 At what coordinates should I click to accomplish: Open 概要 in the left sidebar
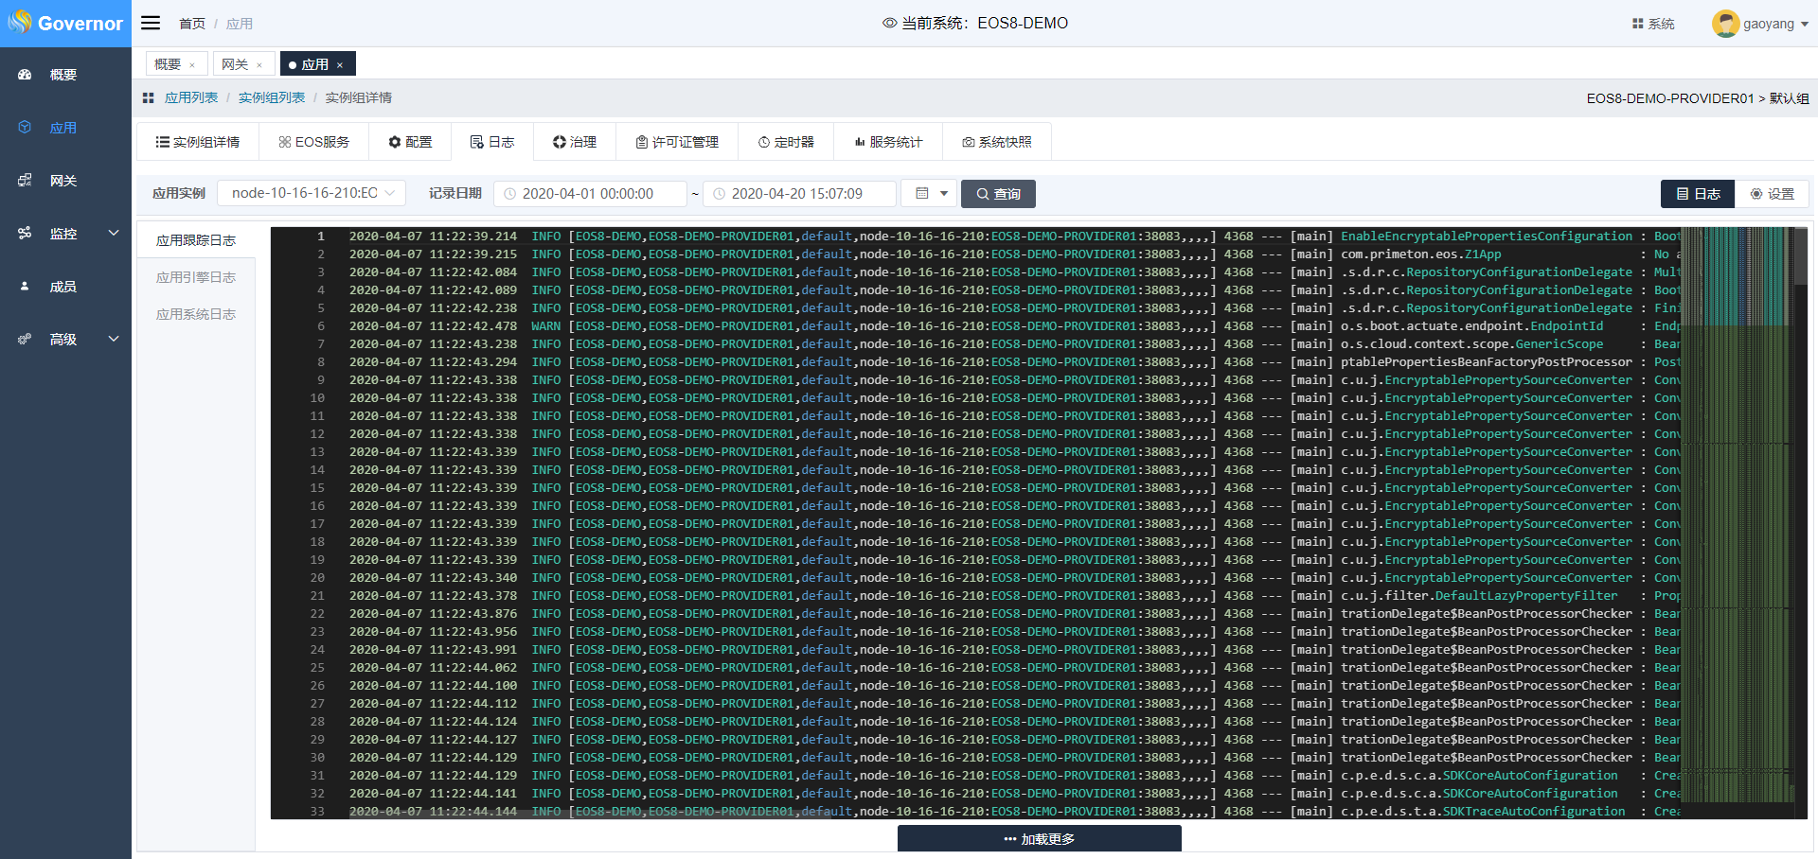(x=62, y=75)
